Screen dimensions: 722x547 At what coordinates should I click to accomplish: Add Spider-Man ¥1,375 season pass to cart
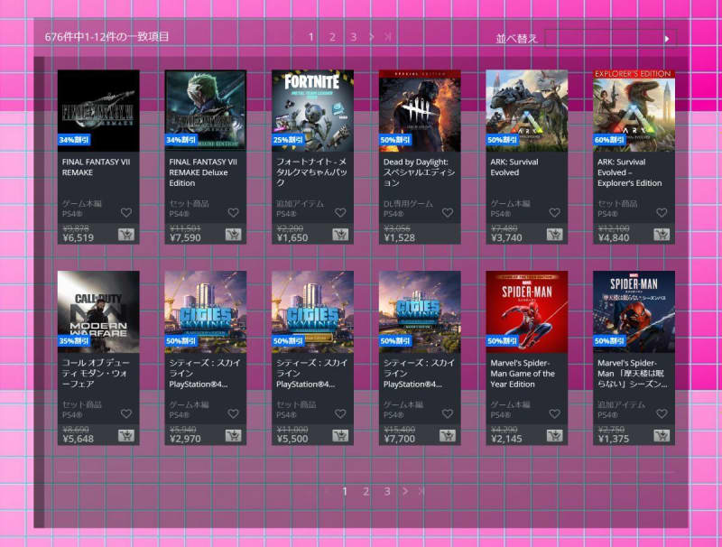coord(662,436)
